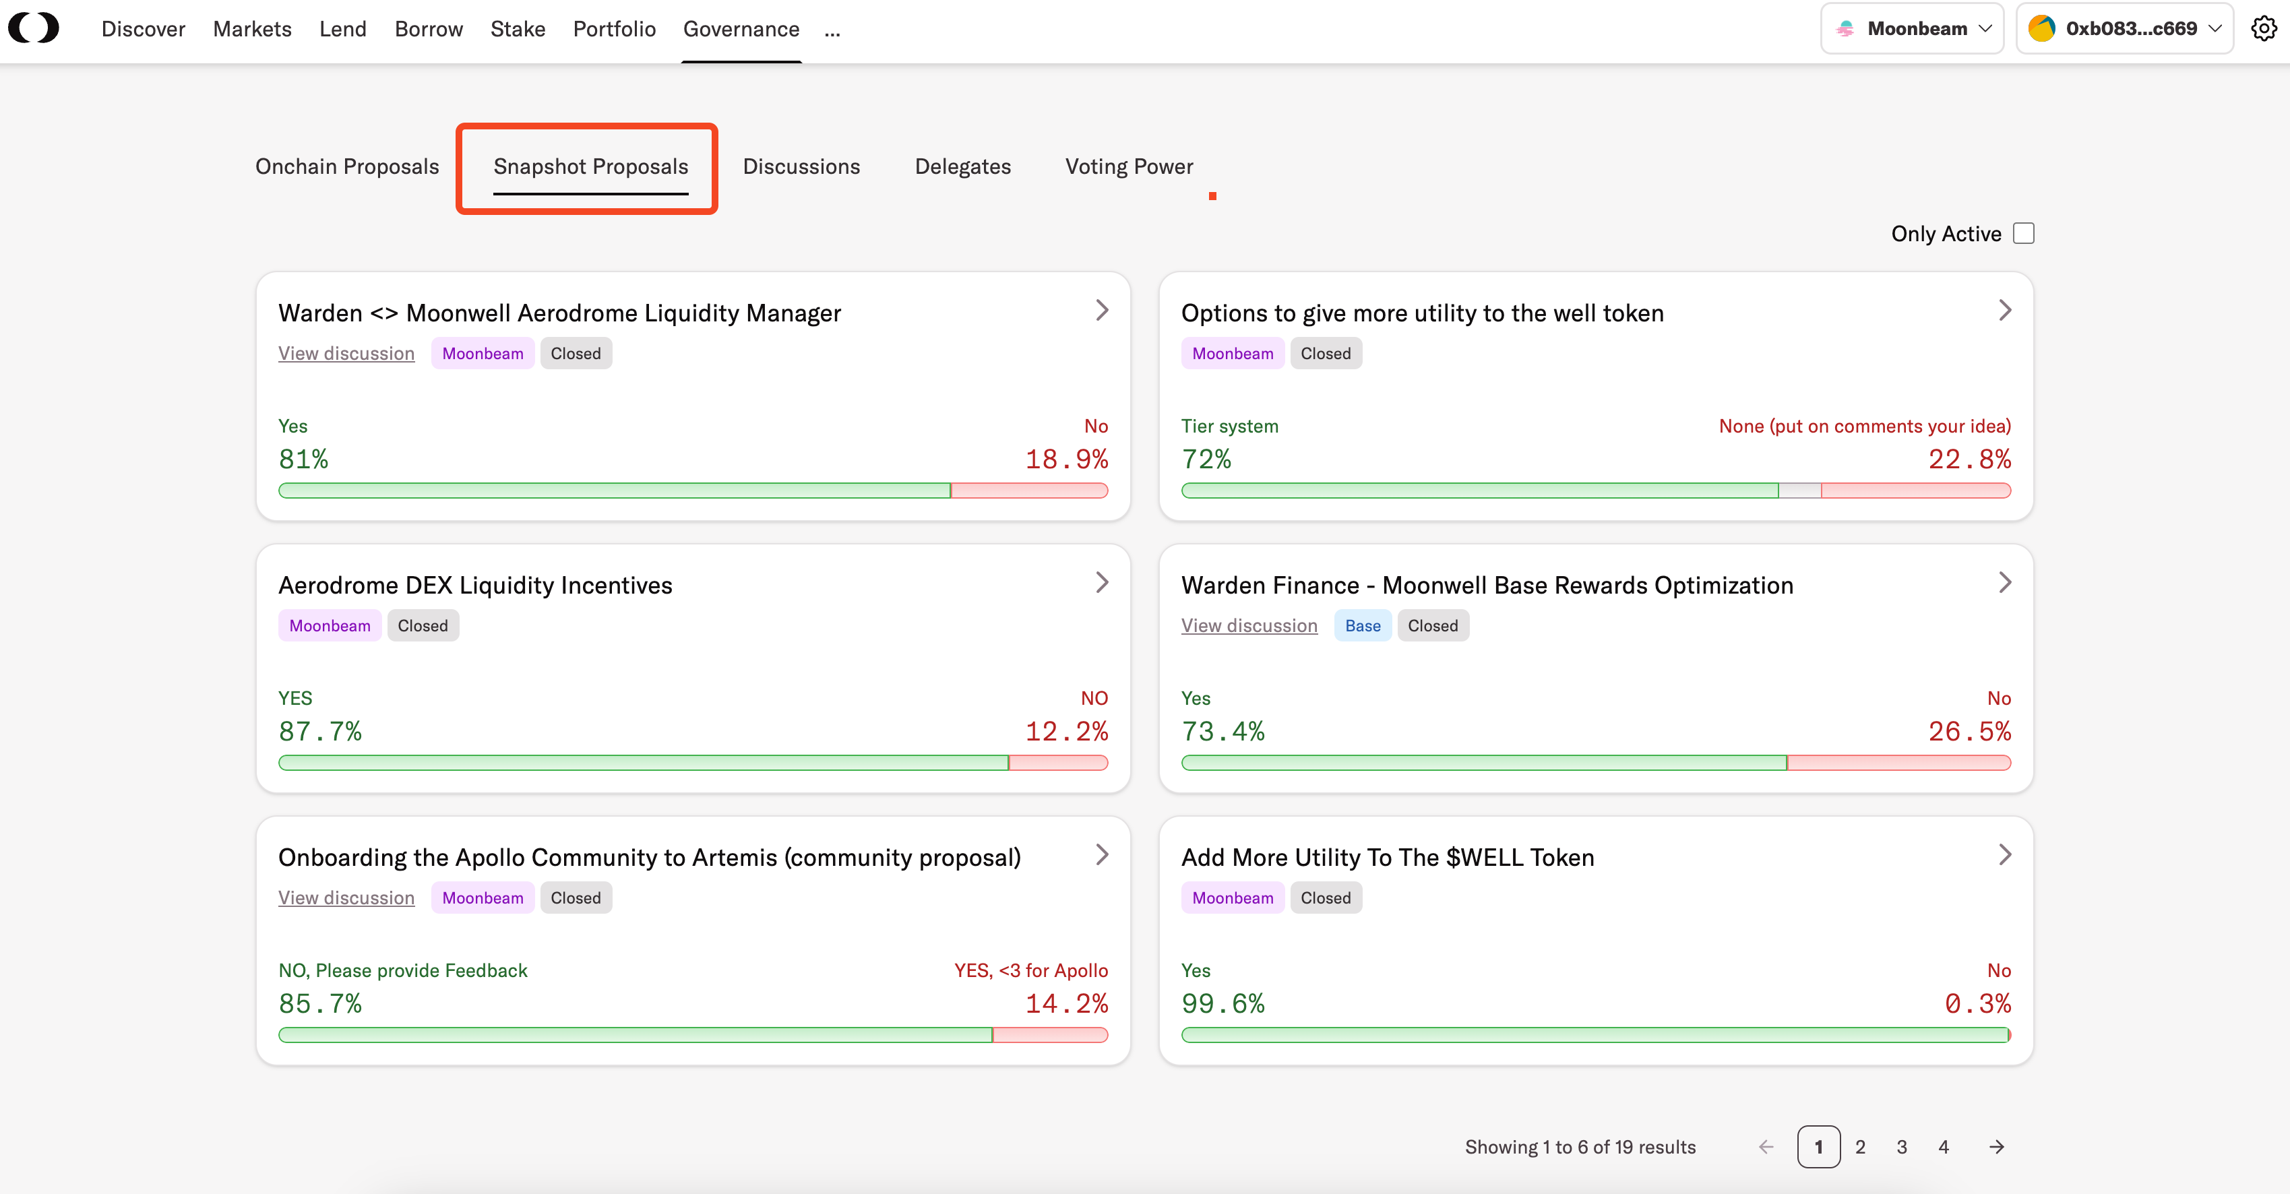
Task: Open Add More Utility $WELL chevron arrow
Action: (x=2005, y=854)
